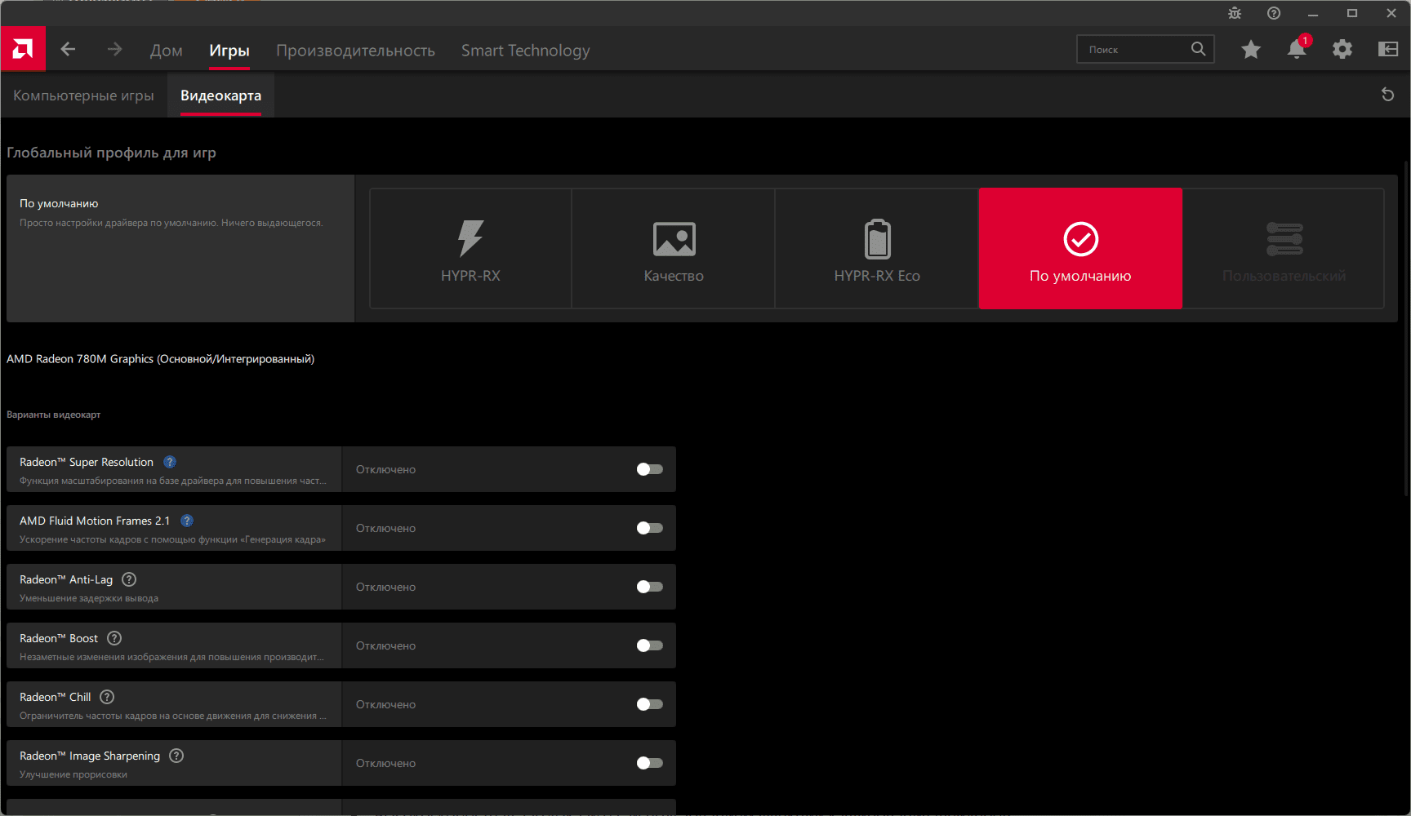Open the help question mark in title bar
The height and width of the screenshot is (816, 1411).
click(x=1274, y=13)
